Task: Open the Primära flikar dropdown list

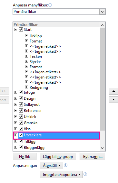Action: (x=102, y=12)
